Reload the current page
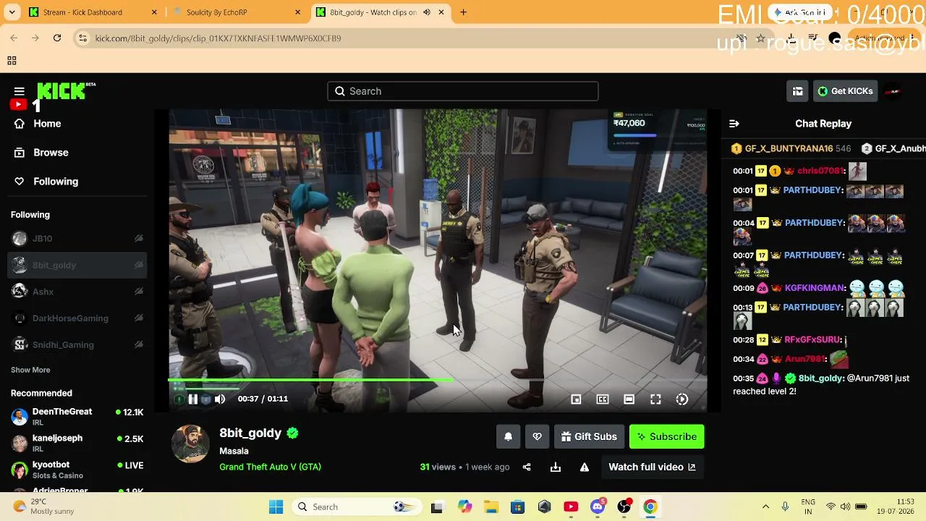 [x=57, y=38]
